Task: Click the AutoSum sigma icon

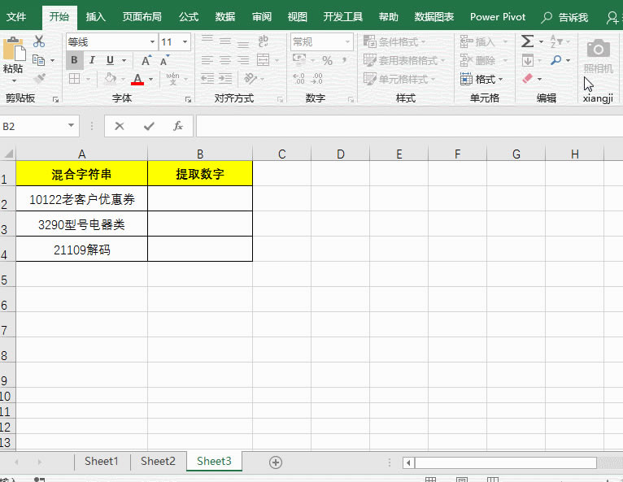Action: [x=527, y=41]
